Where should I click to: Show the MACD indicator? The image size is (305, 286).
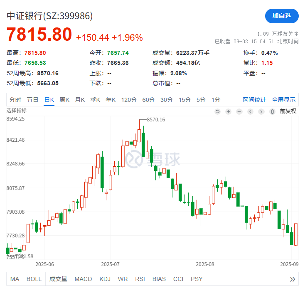[83, 279]
